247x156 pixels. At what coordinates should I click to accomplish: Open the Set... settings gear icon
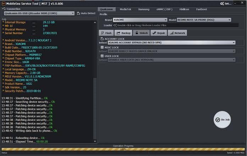click(x=222, y=4)
